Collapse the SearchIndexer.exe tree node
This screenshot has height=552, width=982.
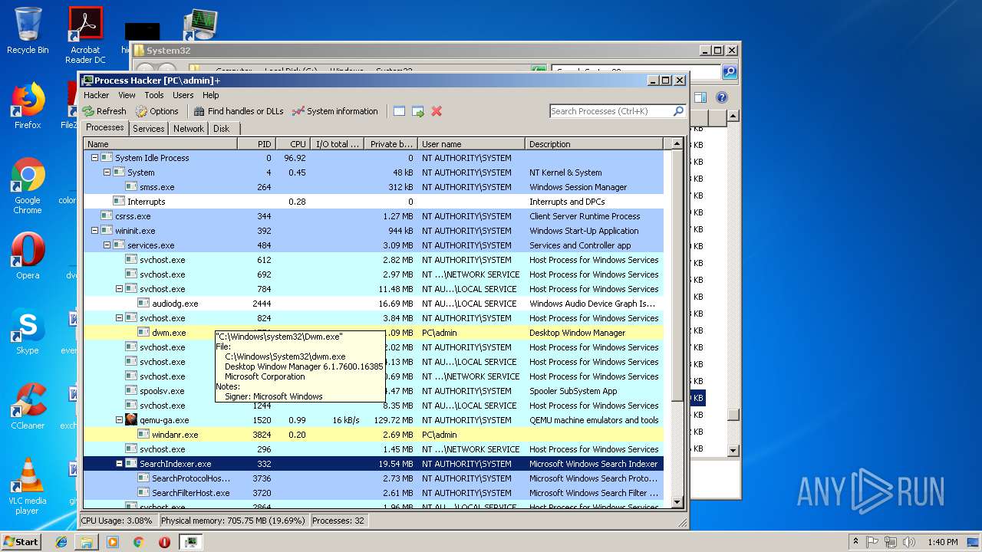tap(119, 464)
